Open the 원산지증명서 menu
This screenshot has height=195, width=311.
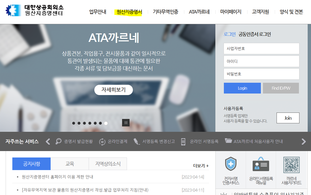tap(129, 12)
